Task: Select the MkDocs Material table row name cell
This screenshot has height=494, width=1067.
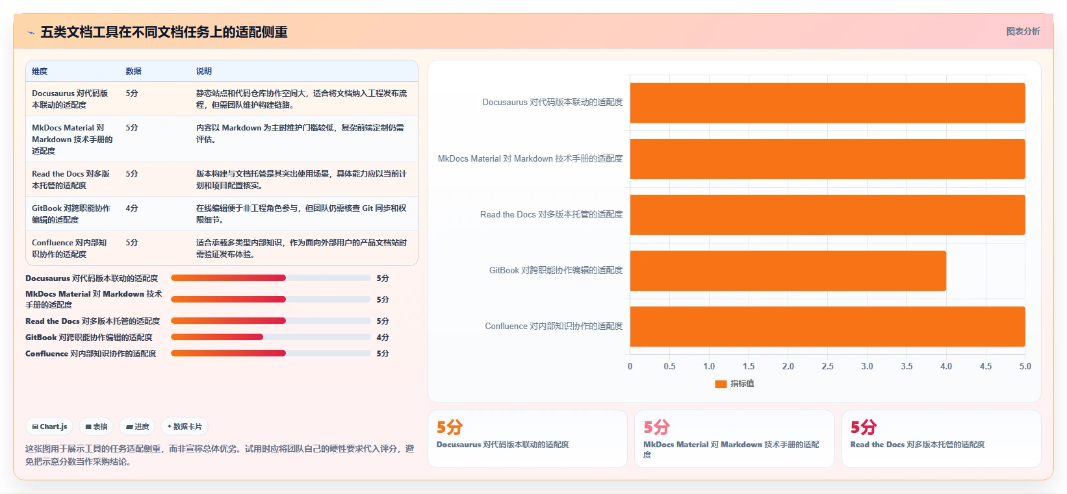Action: click(x=71, y=139)
